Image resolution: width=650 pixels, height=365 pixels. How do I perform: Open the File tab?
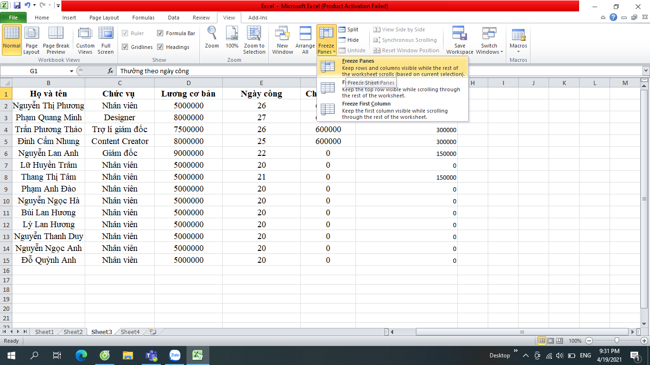point(13,18)
